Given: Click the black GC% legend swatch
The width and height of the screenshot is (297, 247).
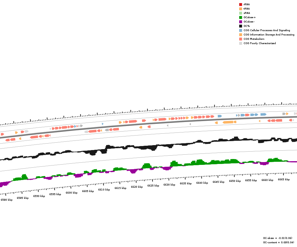Looking at the screenshot, I should pos(240,26).
